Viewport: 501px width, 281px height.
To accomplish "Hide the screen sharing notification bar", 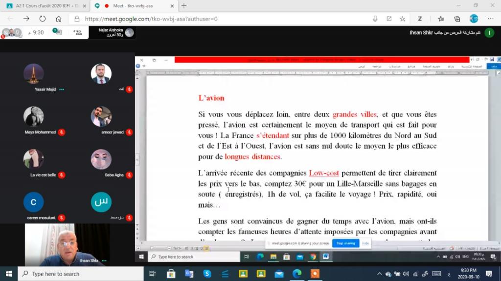I will (365, 243).
